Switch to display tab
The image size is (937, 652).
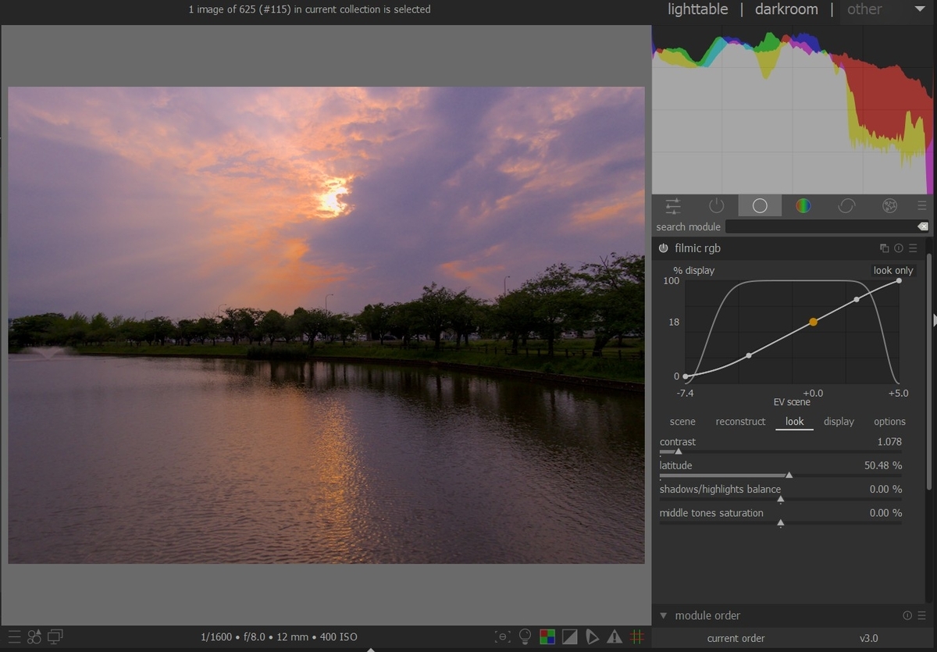tap(839, 422)
